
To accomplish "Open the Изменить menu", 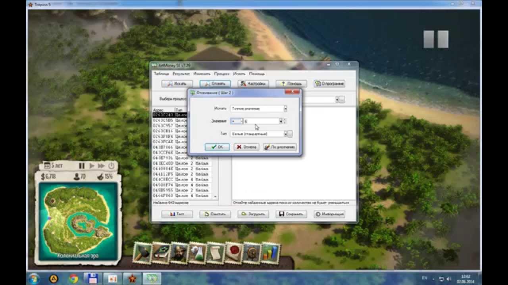I will (202, 74).
